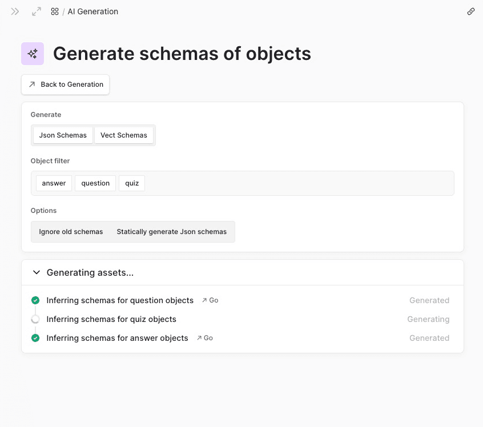Click the green check beside question objects
This screenshot has height=427, width=483.
[35, 300]
